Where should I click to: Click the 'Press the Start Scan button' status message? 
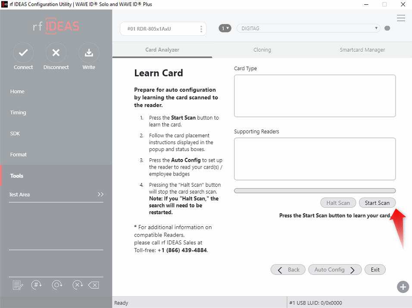click(335, 216)
